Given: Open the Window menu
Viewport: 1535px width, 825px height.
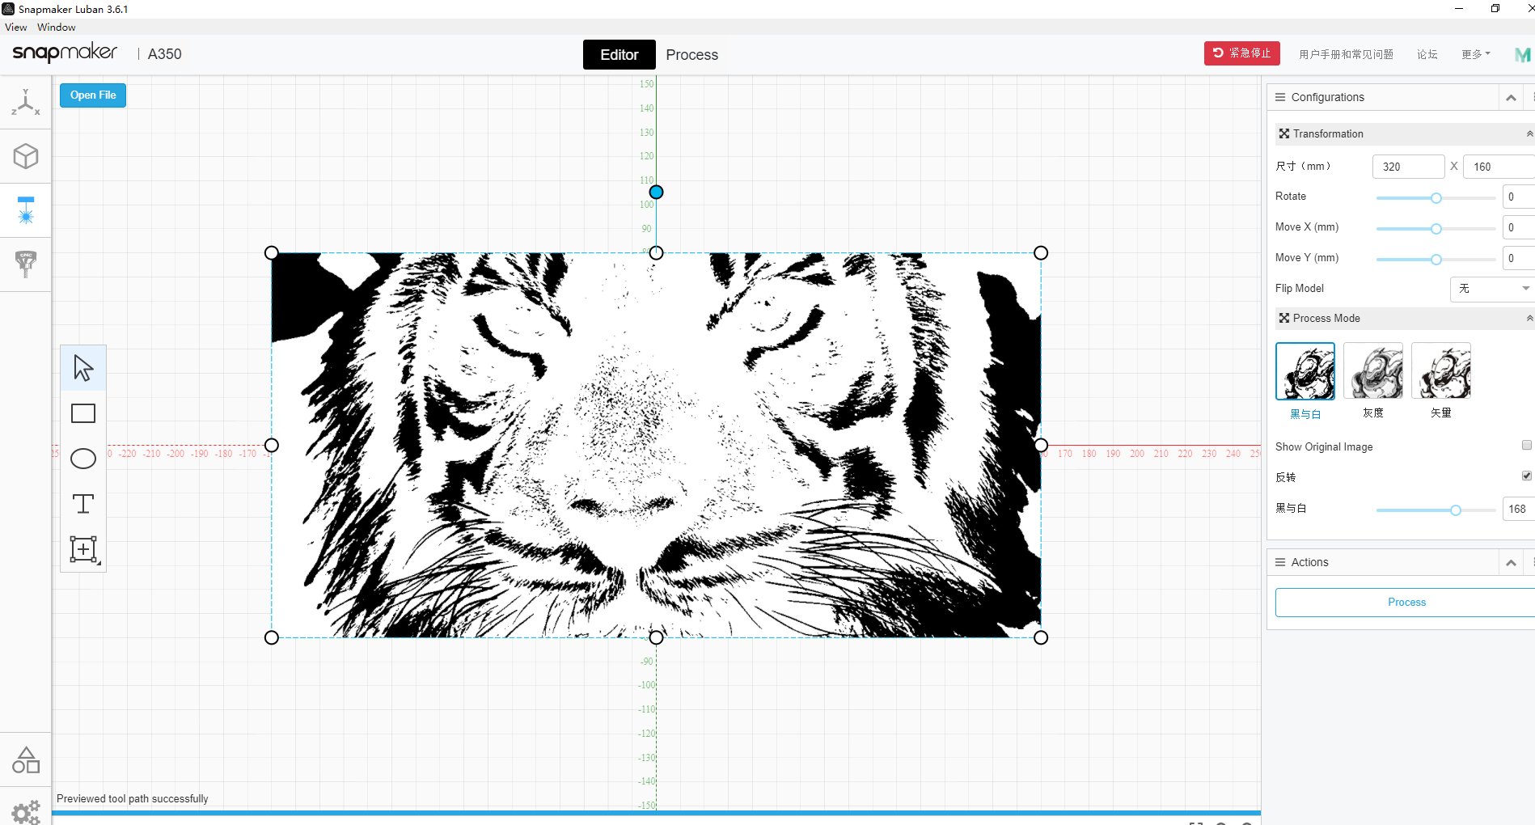Looking at the screenshot, I should (56, 27).
